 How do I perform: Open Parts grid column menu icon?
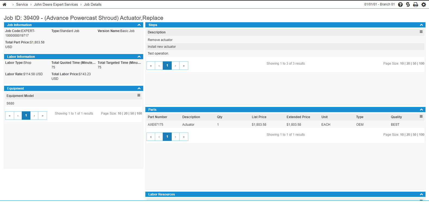point(421,116)
